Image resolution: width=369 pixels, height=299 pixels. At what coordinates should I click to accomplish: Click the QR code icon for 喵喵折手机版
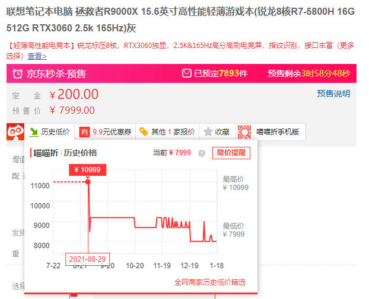click(244, 132)
